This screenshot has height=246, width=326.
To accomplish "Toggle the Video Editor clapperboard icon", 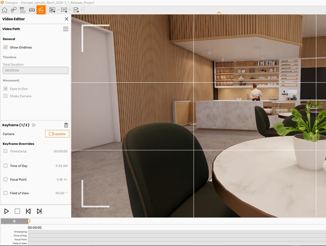I will [x=41, y=10].
